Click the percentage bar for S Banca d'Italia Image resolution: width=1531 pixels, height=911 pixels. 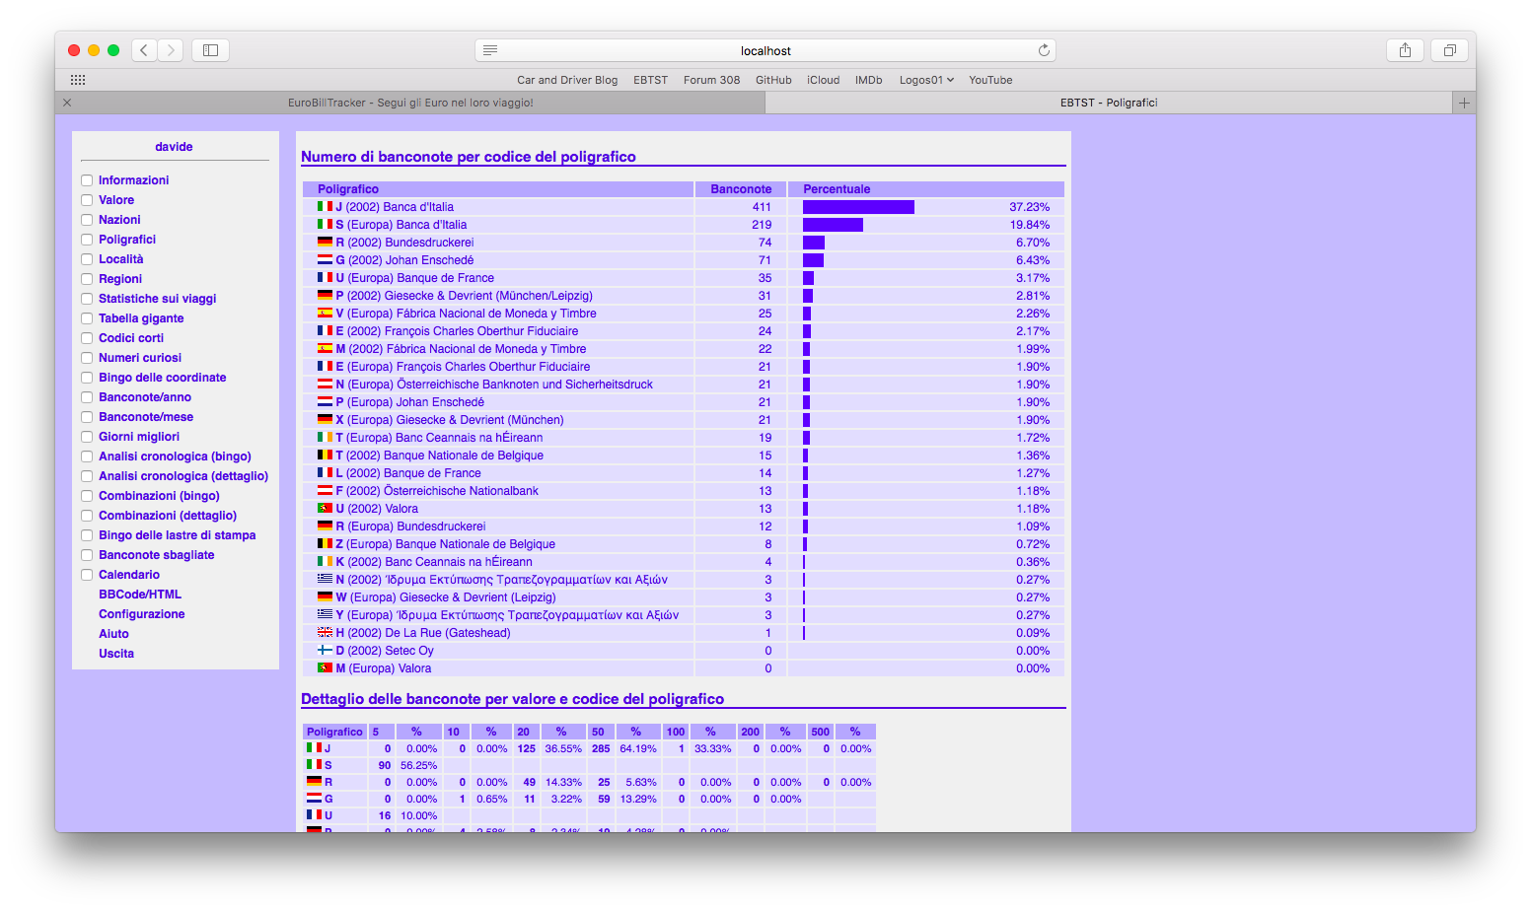(833, 225)
